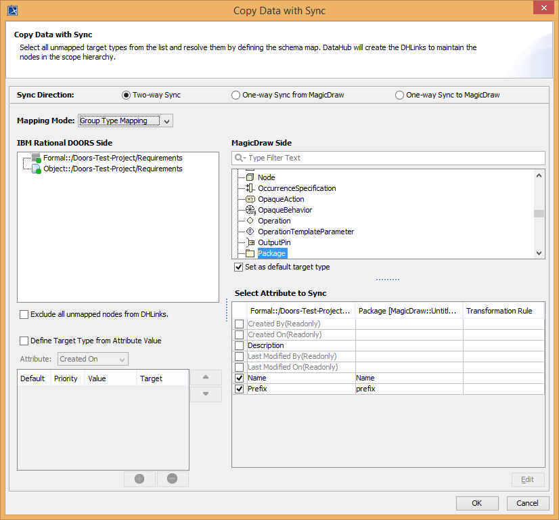559x520 pixels.
Task: Click the Object node icon in DOORS tree
Action: click(x=37, y=169)
